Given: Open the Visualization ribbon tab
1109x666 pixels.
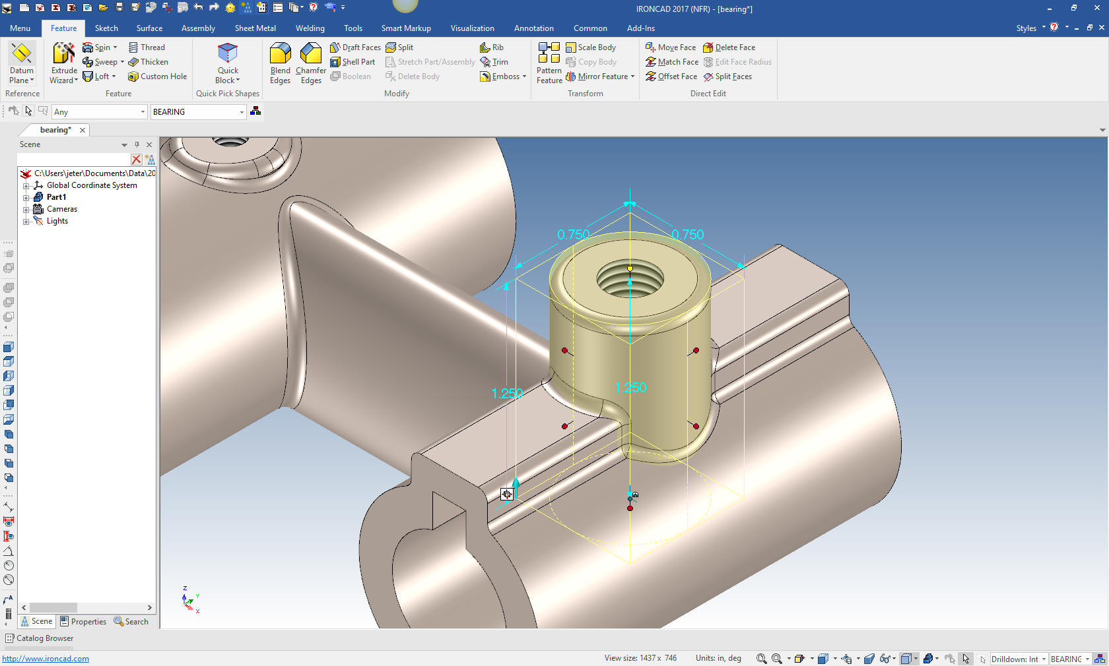Looking at the screenshot, I should (x=472, y=28).
